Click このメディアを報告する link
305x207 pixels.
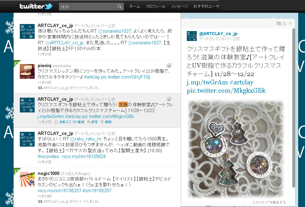coord(269,202)
